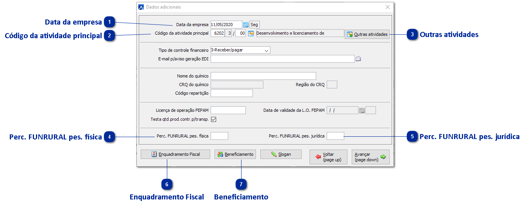Click the CRQ do químico field
The height and width of the screenshot is (208, 526).
click(237, 85)
